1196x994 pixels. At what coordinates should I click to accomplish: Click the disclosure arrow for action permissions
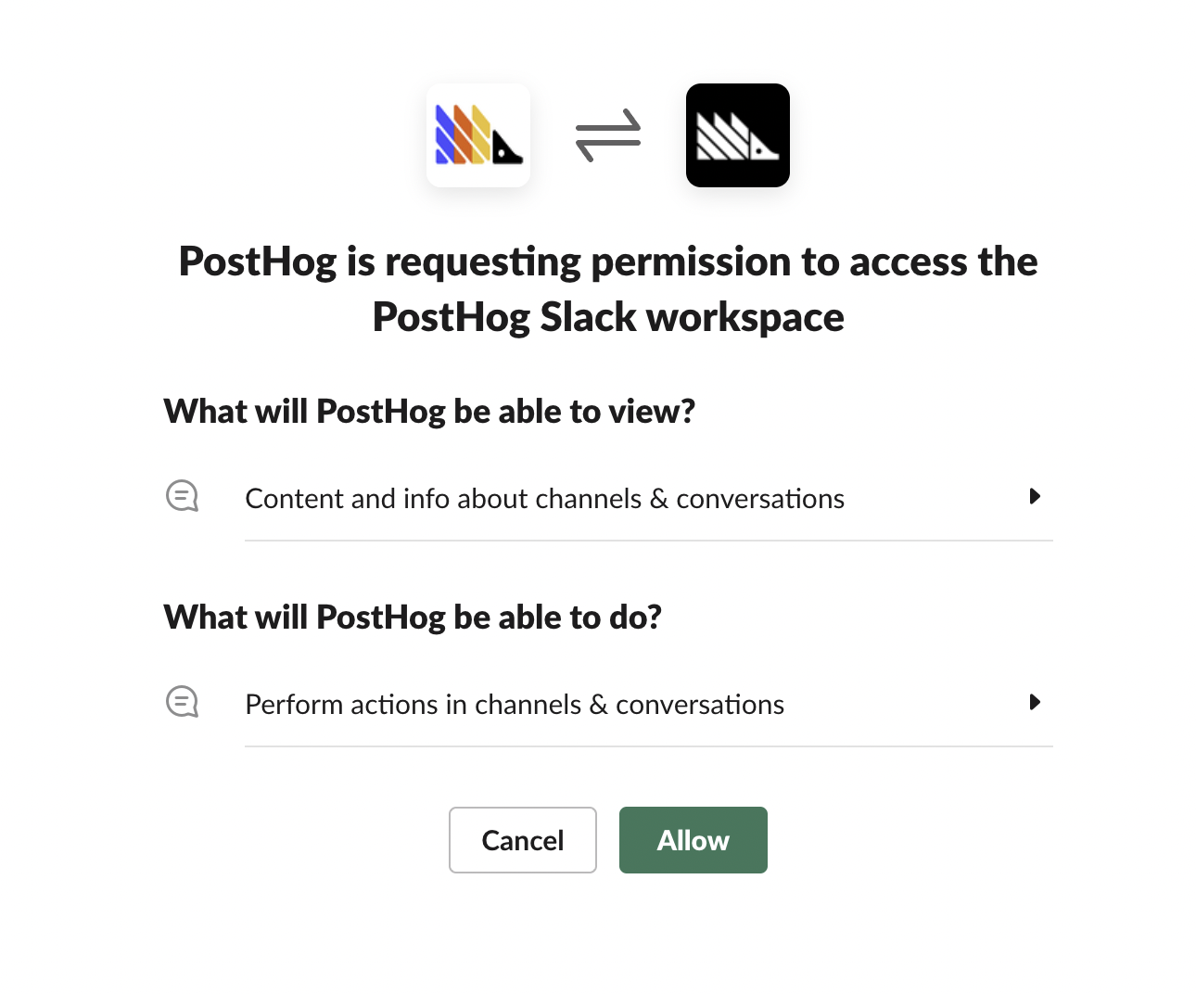point(1035,702)
